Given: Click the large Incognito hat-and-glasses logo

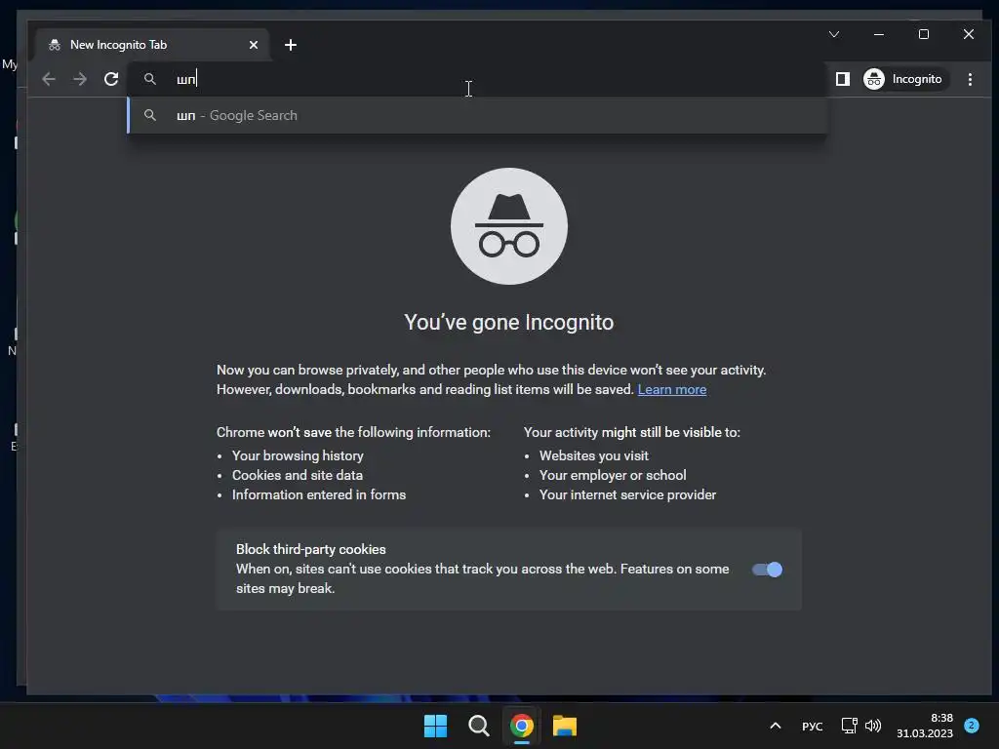Looking at the screenshot, I should click(508, 226).
